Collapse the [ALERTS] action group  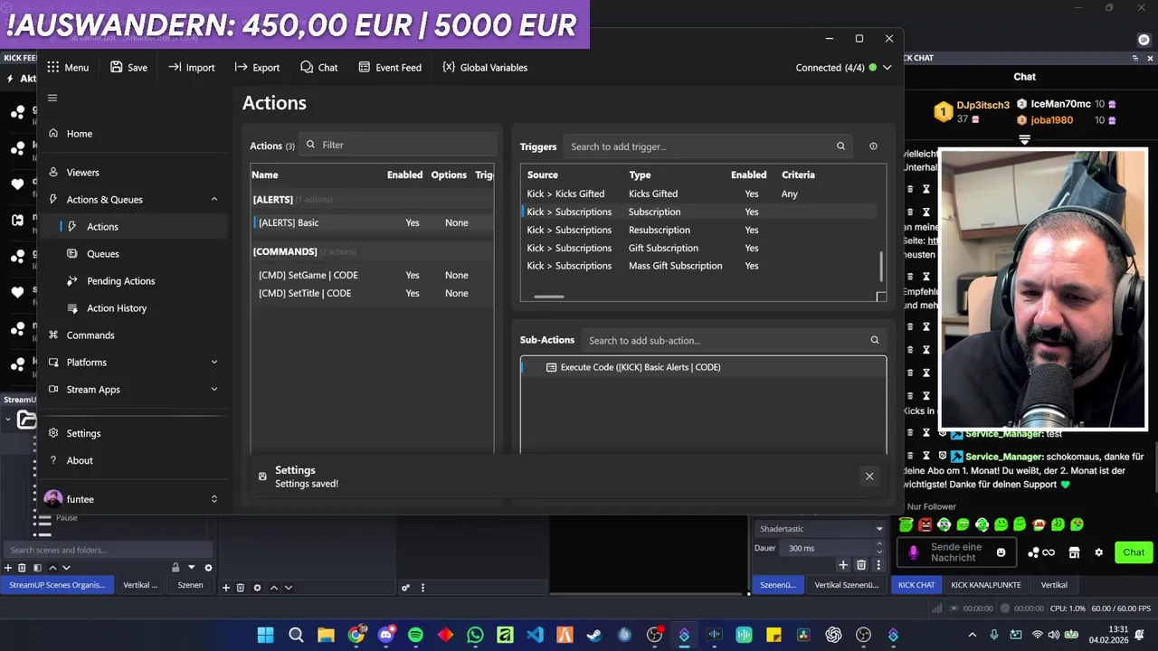(372, 199)
